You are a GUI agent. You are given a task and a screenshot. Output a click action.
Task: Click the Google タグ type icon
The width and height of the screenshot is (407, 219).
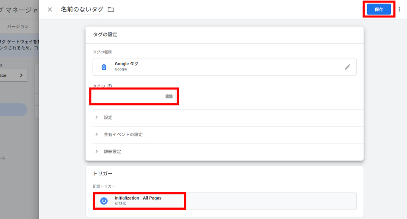click(x=104, y=67)
